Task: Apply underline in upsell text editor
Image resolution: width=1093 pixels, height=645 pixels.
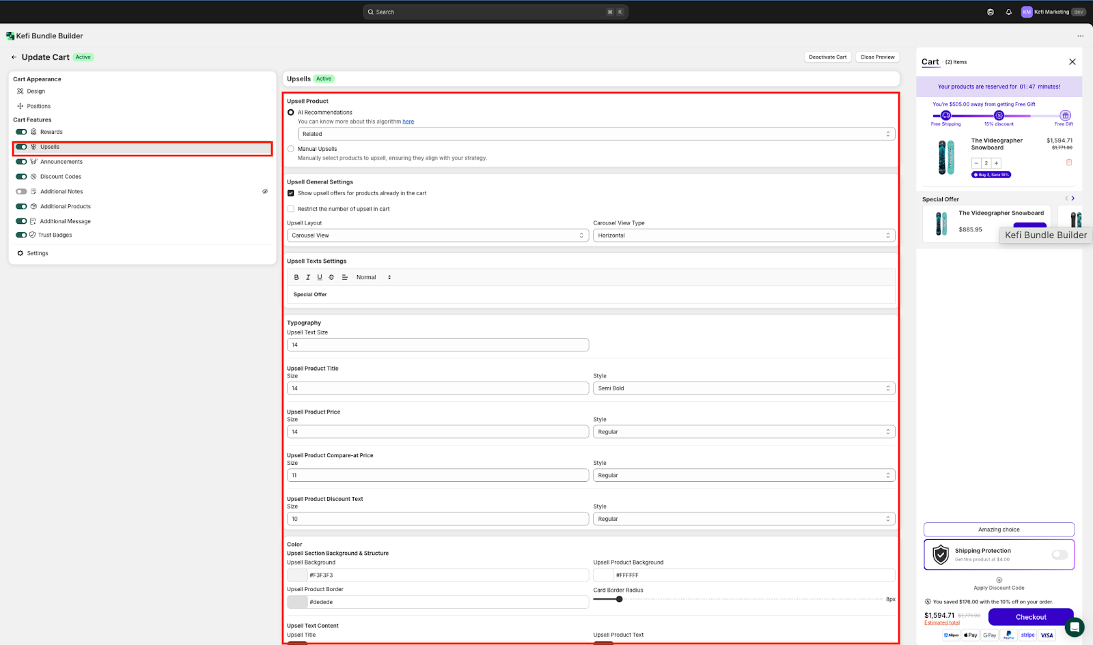Action: (x=319, y=277)
